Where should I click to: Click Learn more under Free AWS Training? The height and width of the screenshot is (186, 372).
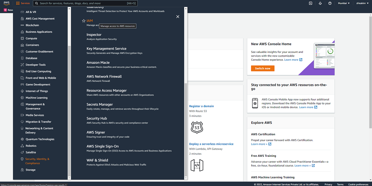[305, 166]
